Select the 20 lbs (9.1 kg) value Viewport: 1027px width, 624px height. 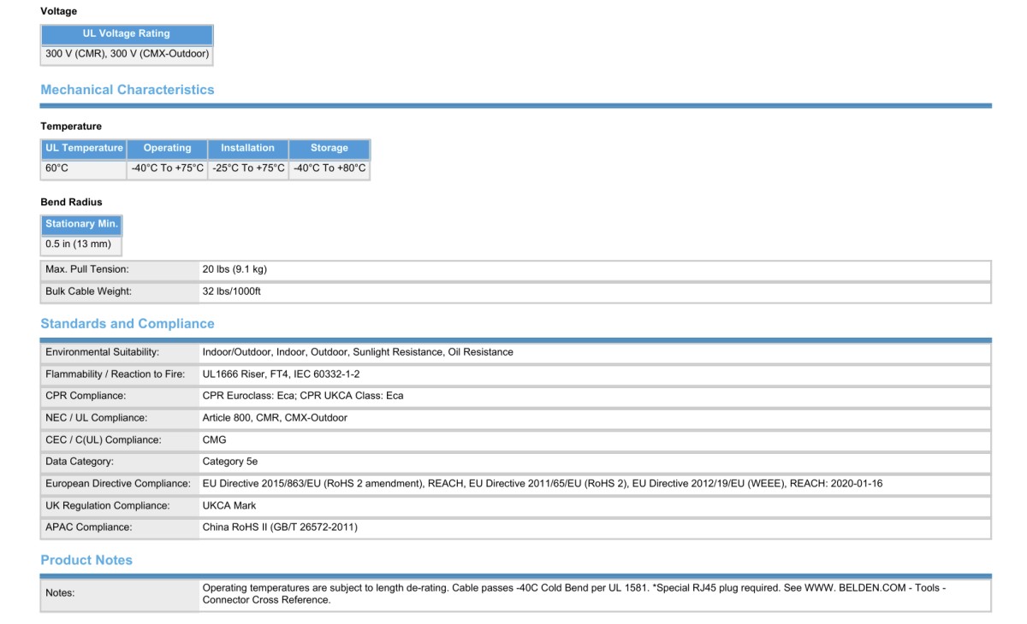pyautogui.click(x=234, y=269)
